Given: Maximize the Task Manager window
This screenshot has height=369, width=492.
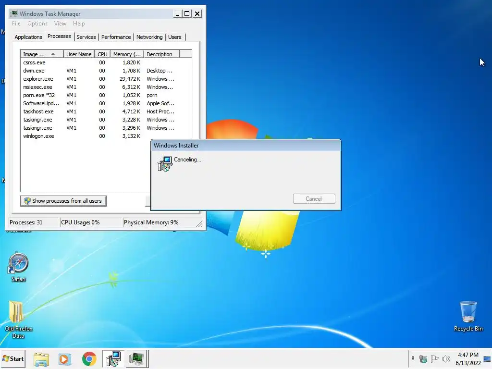Looking at the screenshot, I should (187, 13).
